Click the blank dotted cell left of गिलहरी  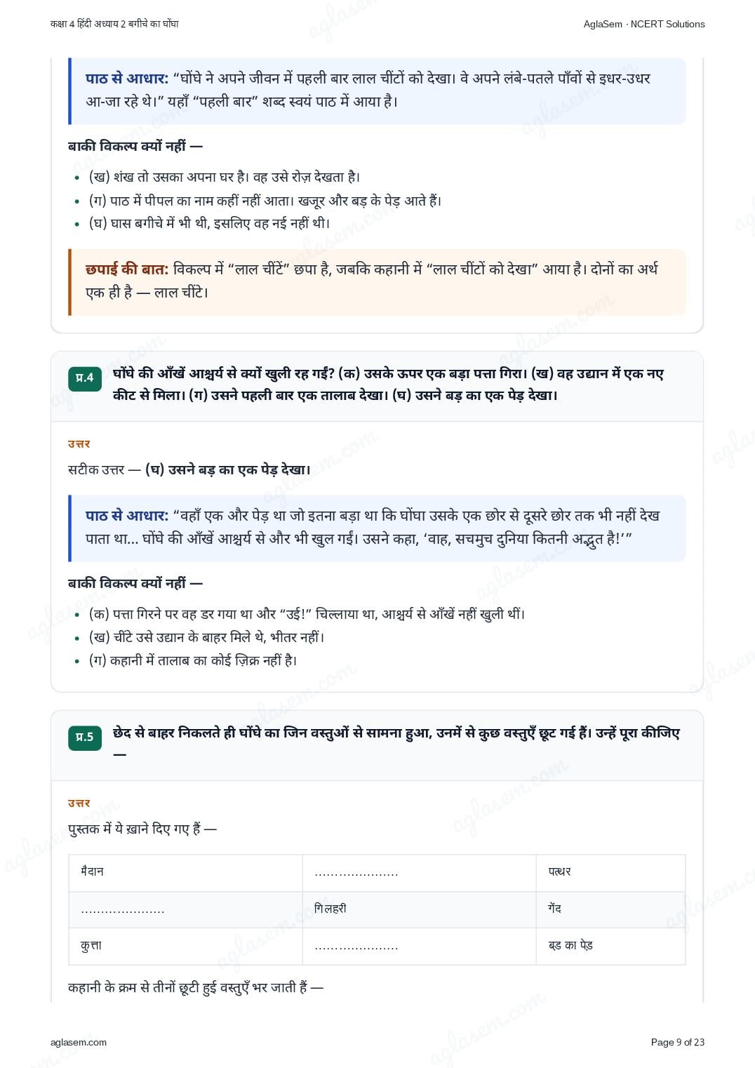point(185,909)
